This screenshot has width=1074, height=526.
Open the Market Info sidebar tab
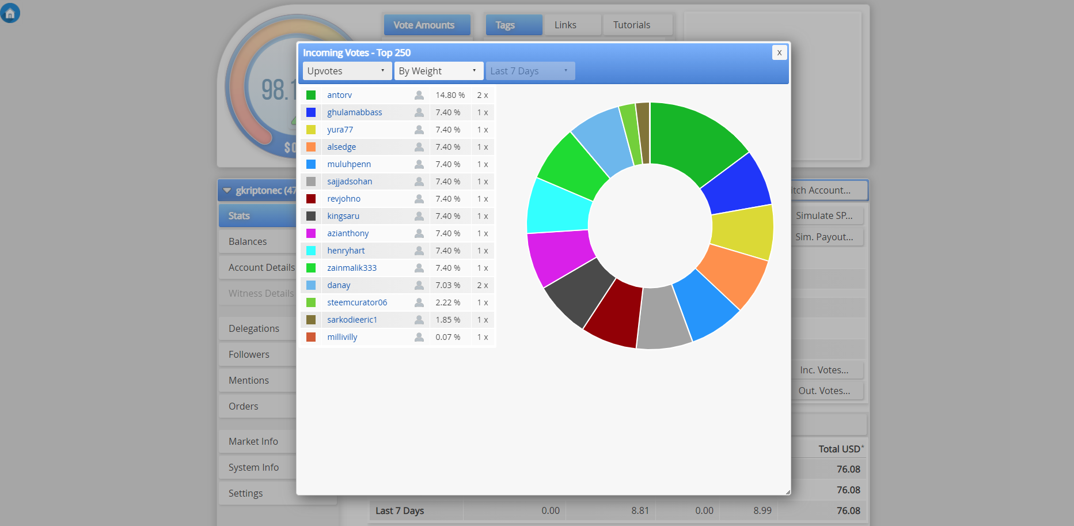point(257,441)
